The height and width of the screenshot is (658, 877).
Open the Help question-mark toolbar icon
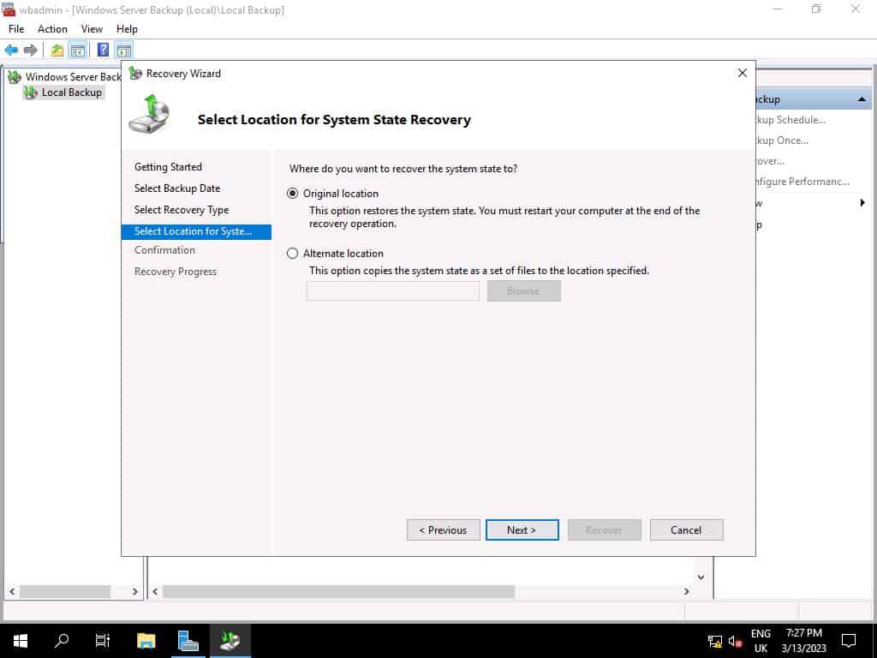pos(104,51)
